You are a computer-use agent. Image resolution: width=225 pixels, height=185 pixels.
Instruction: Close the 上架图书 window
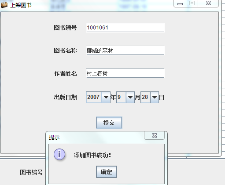(x=208, y=4)
